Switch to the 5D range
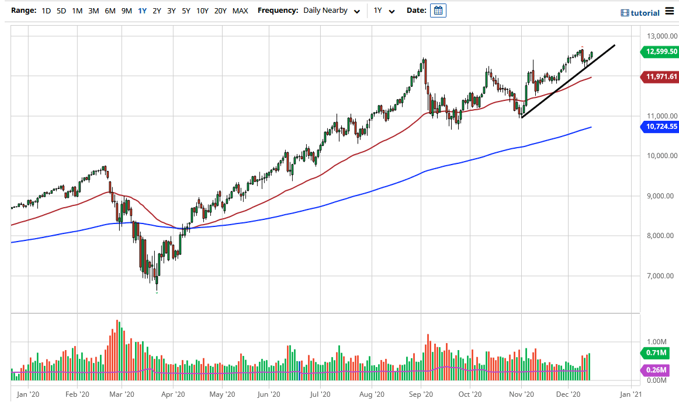The height and width of the screenshot is (402, 679). tap(61, 10)
